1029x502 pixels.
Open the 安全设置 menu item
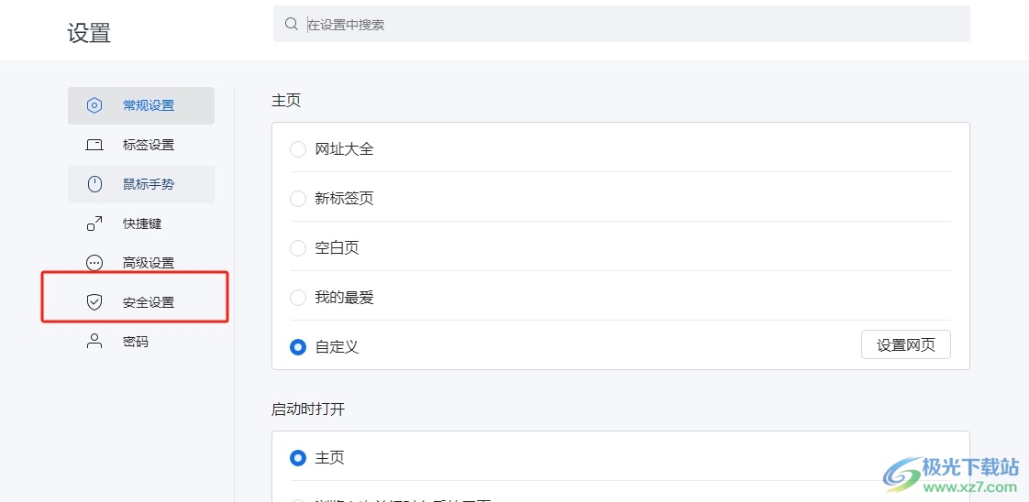click(149, 302)
